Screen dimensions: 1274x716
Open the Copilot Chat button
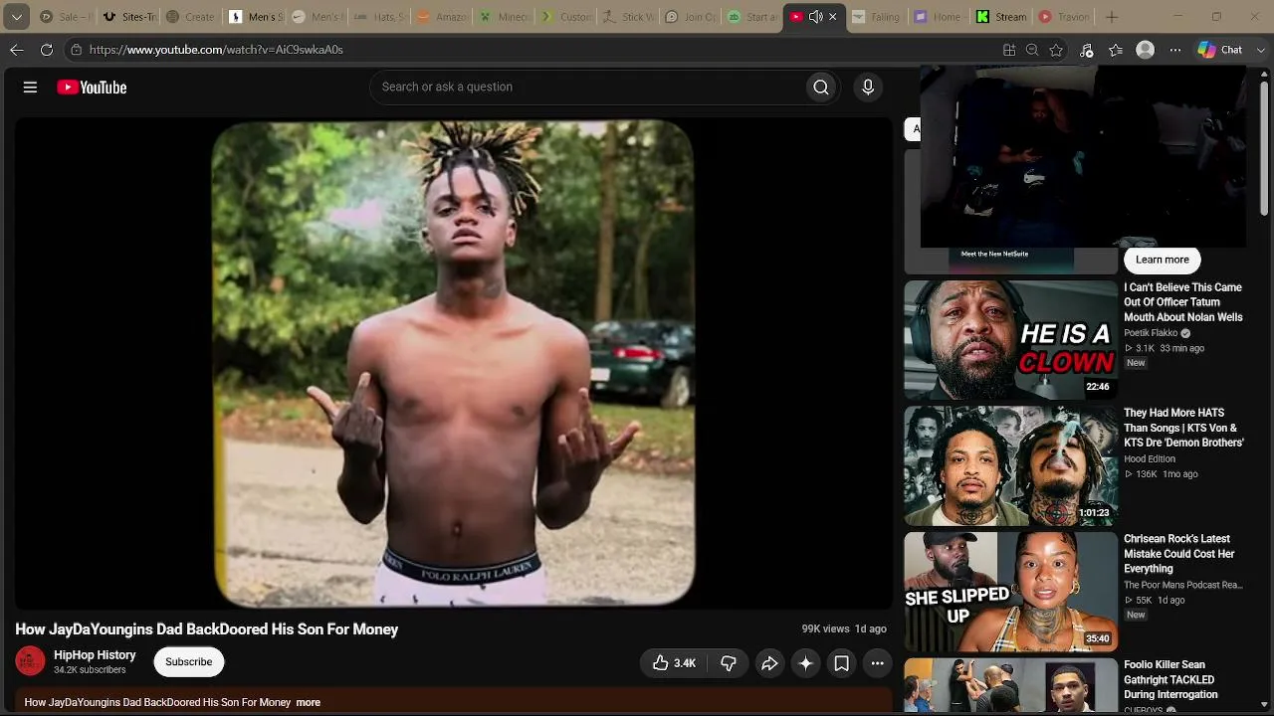point(1220,50)
